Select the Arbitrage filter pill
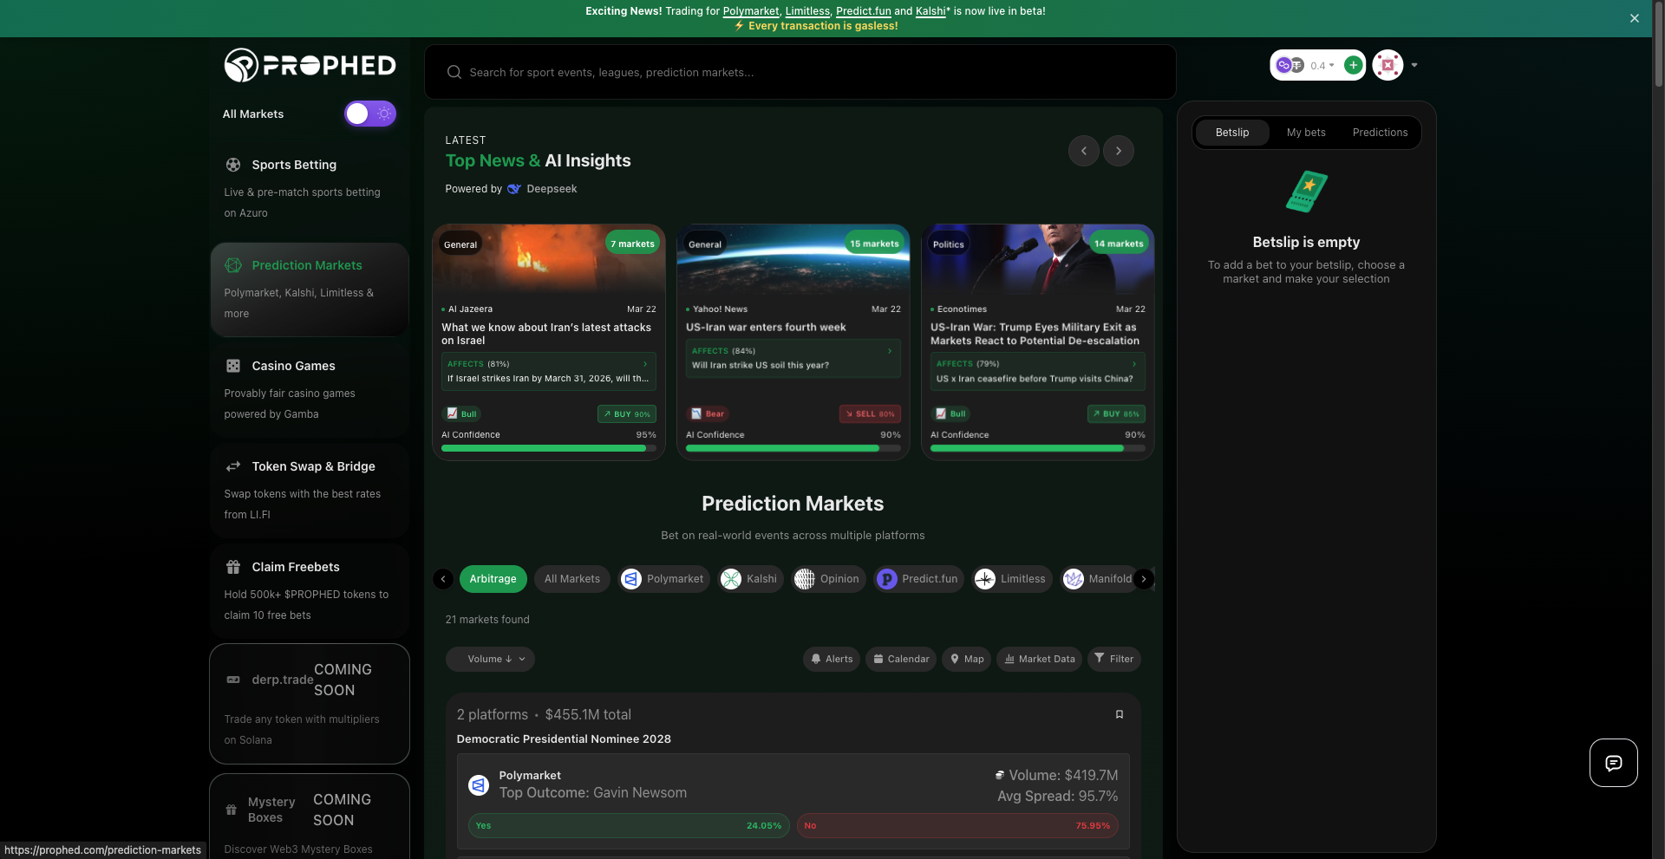This screenshot has width=1665, height=859. 493,578
